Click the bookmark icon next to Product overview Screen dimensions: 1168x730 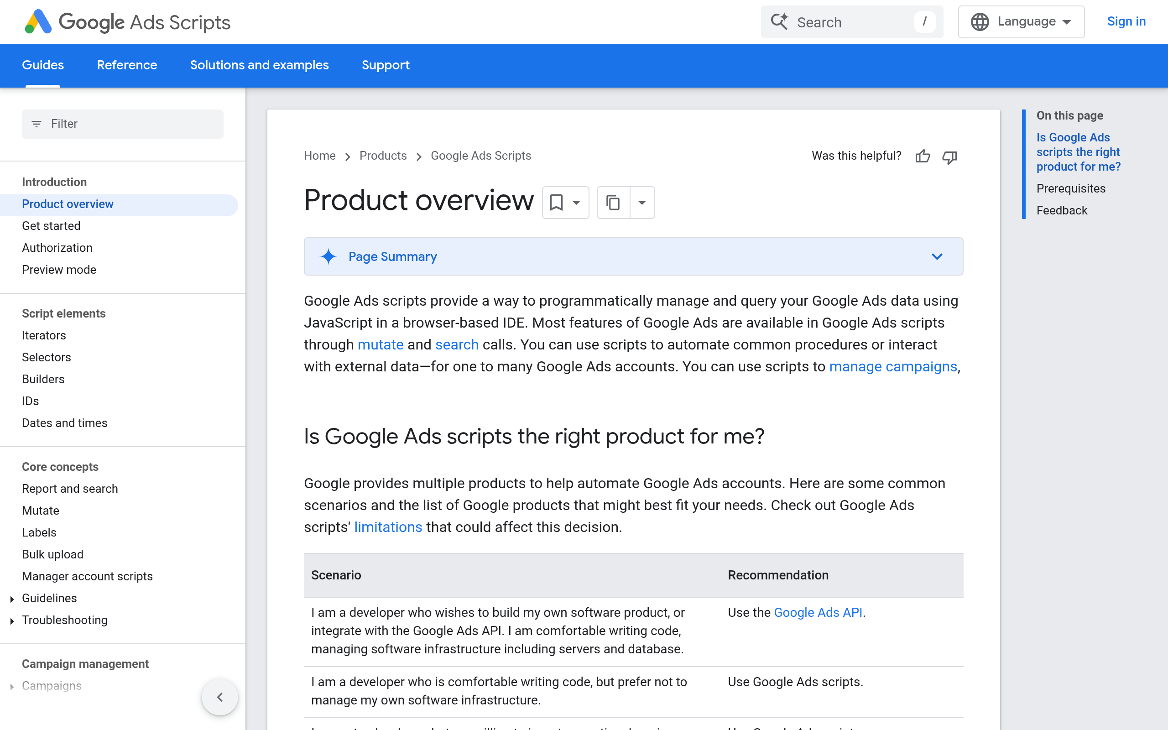coord(556,202)
